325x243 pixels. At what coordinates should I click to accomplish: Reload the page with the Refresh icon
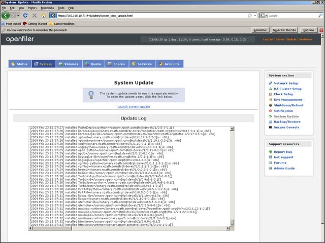25,16
